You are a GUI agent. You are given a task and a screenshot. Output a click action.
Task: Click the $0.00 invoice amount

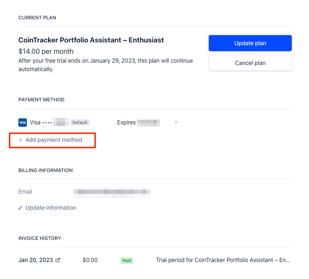[x=90, y=260]
